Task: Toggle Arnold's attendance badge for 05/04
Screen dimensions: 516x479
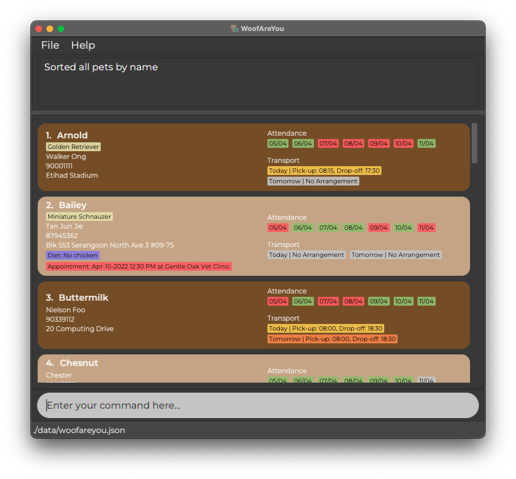Action: (x=277, y=143)
